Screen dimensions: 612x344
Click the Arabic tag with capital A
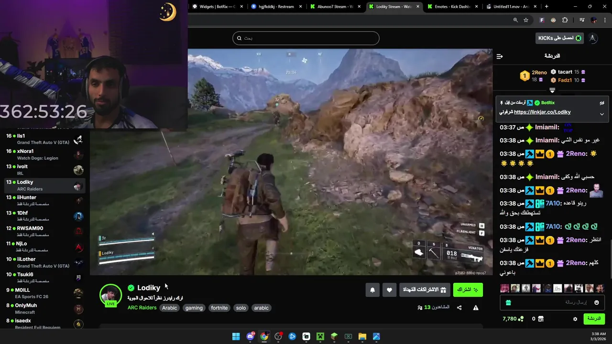pos(170,308)
